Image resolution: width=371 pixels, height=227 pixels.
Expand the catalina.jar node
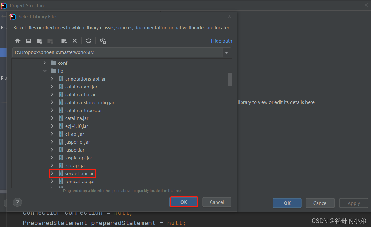pos(52,118)
